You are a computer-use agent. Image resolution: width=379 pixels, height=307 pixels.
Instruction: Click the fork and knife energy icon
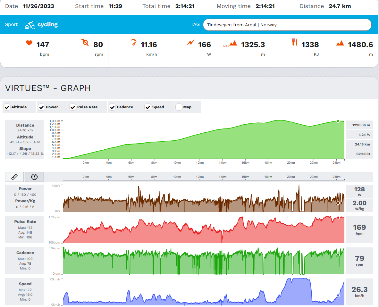[x=295, y=42]
